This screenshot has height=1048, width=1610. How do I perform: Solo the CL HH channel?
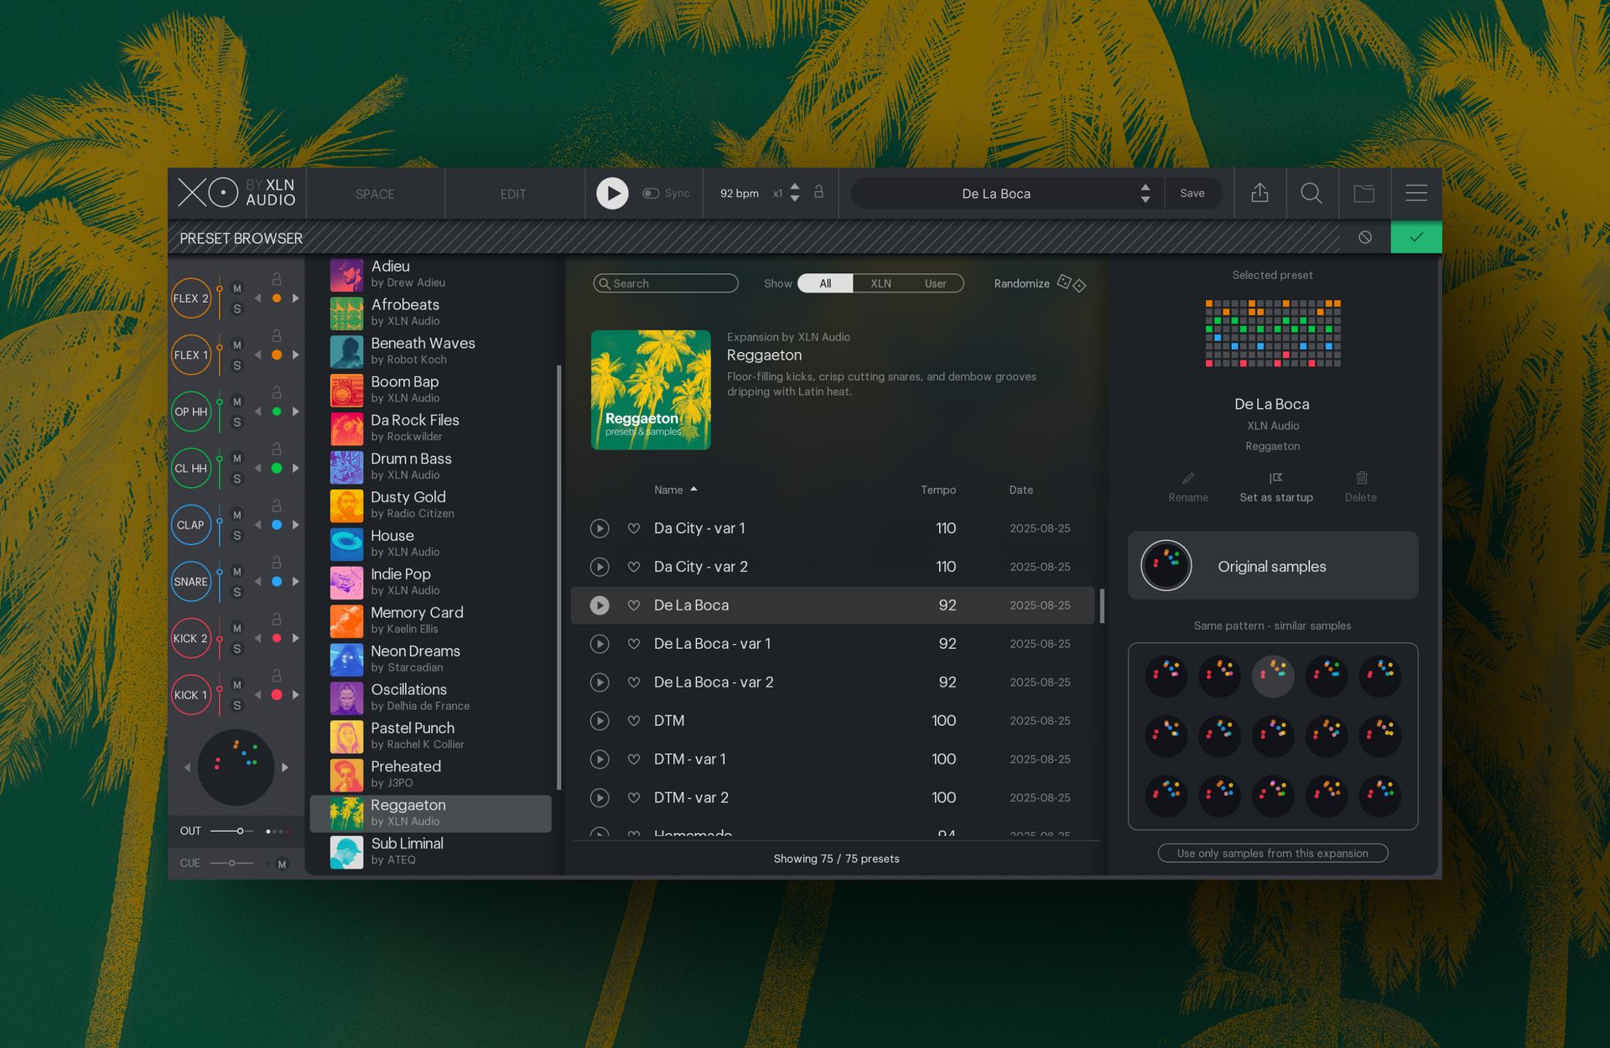pyautogui.click(x=237, y=479)
